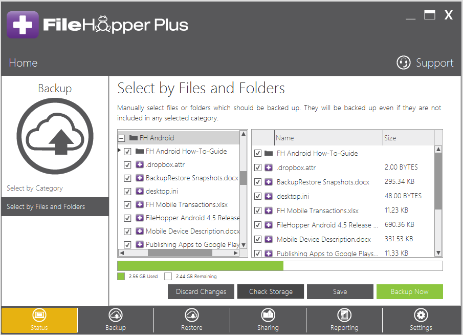
Task: Click FH Mobile Transactions.xlsx icon in file list
Action: 269,211
